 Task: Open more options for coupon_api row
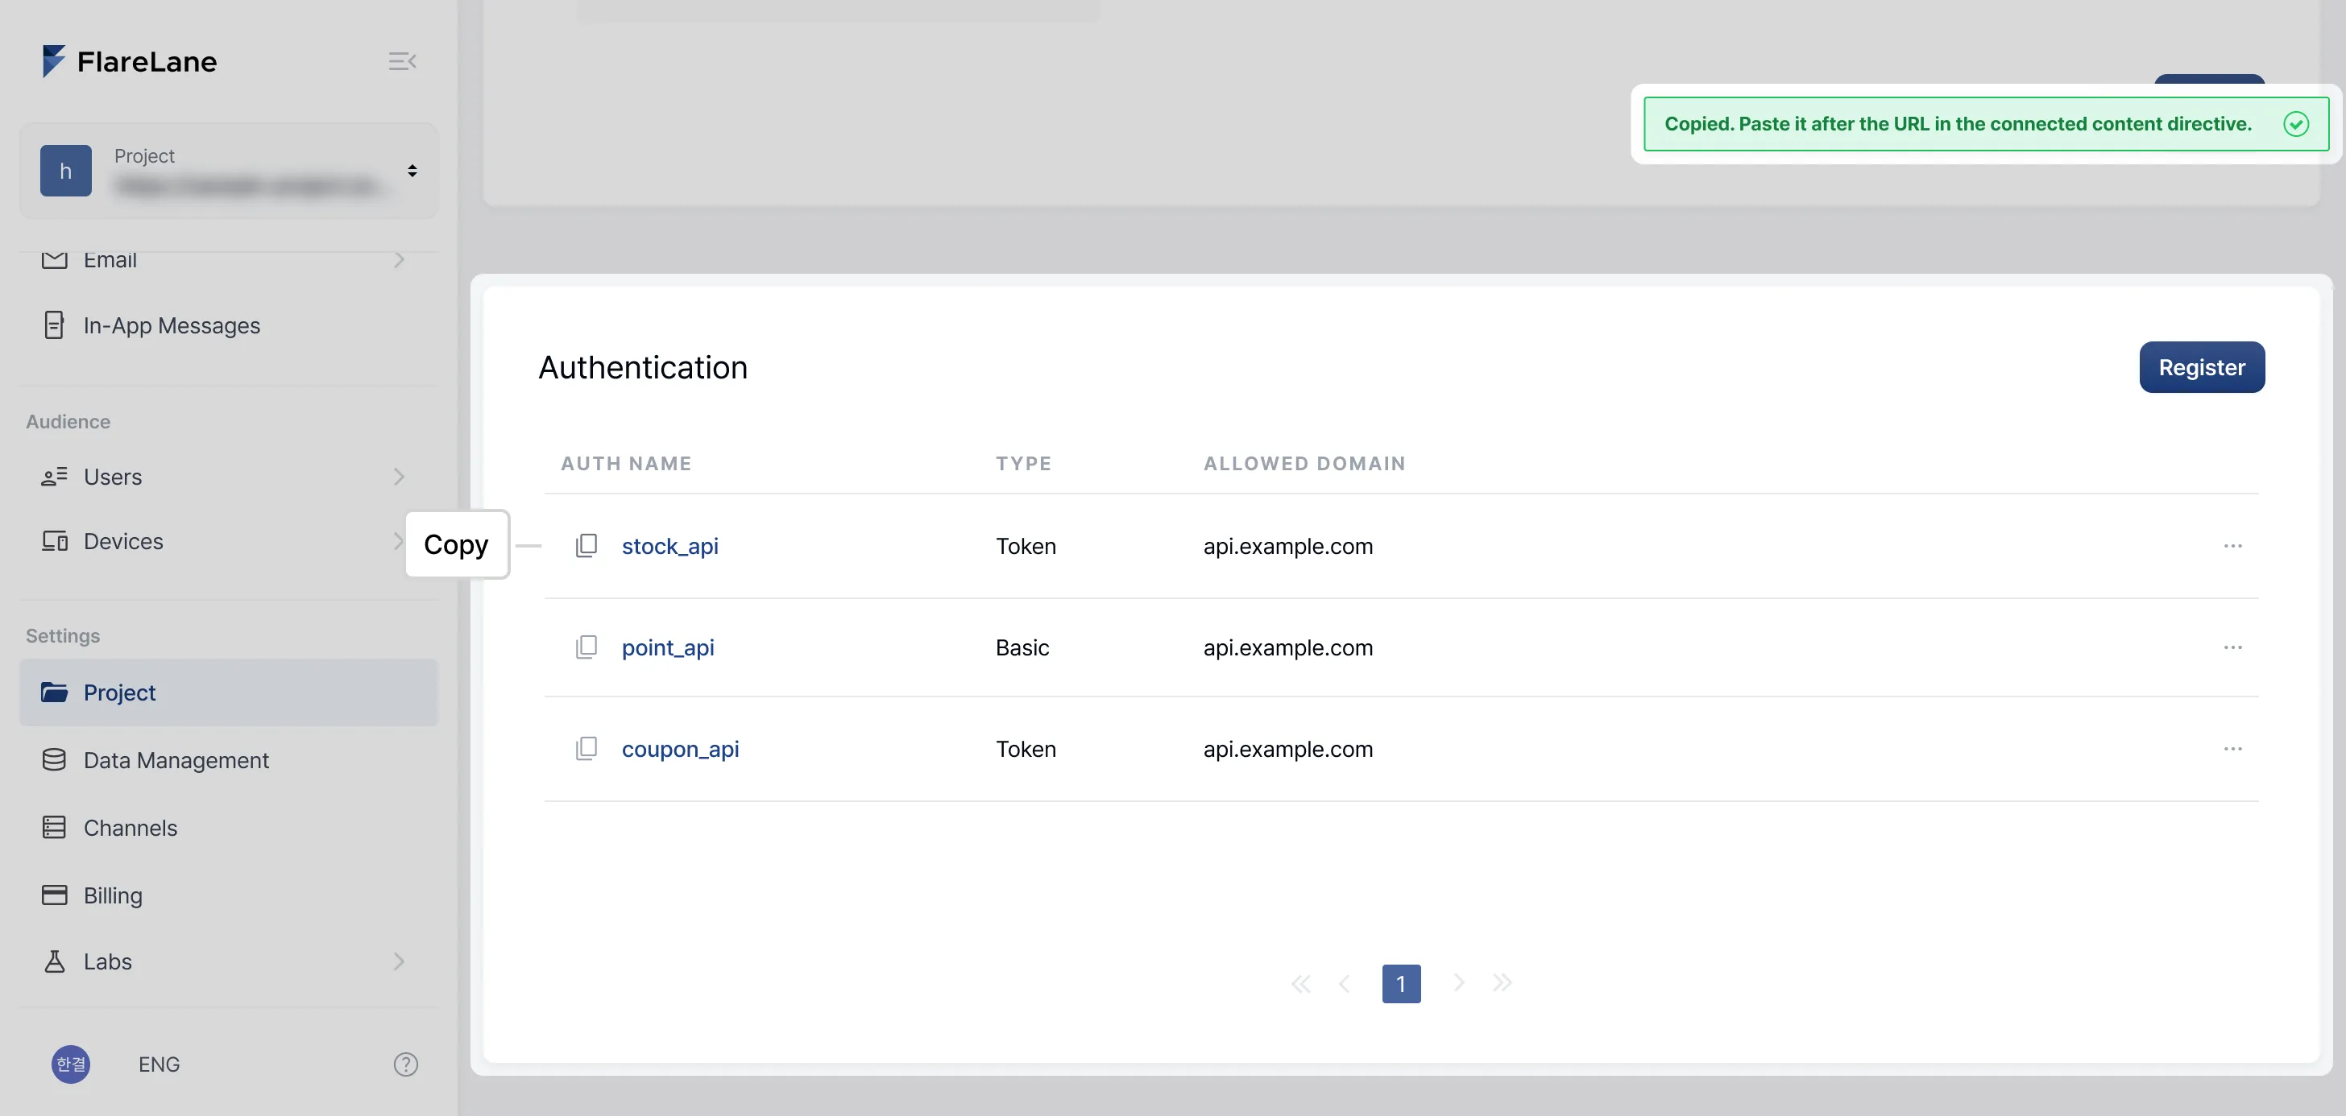click(x=2233, y=749)
